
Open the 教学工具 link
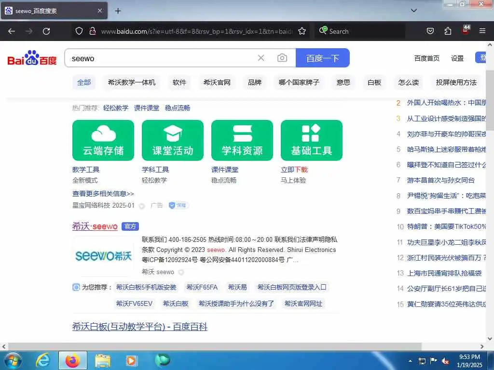pos(86,170)
